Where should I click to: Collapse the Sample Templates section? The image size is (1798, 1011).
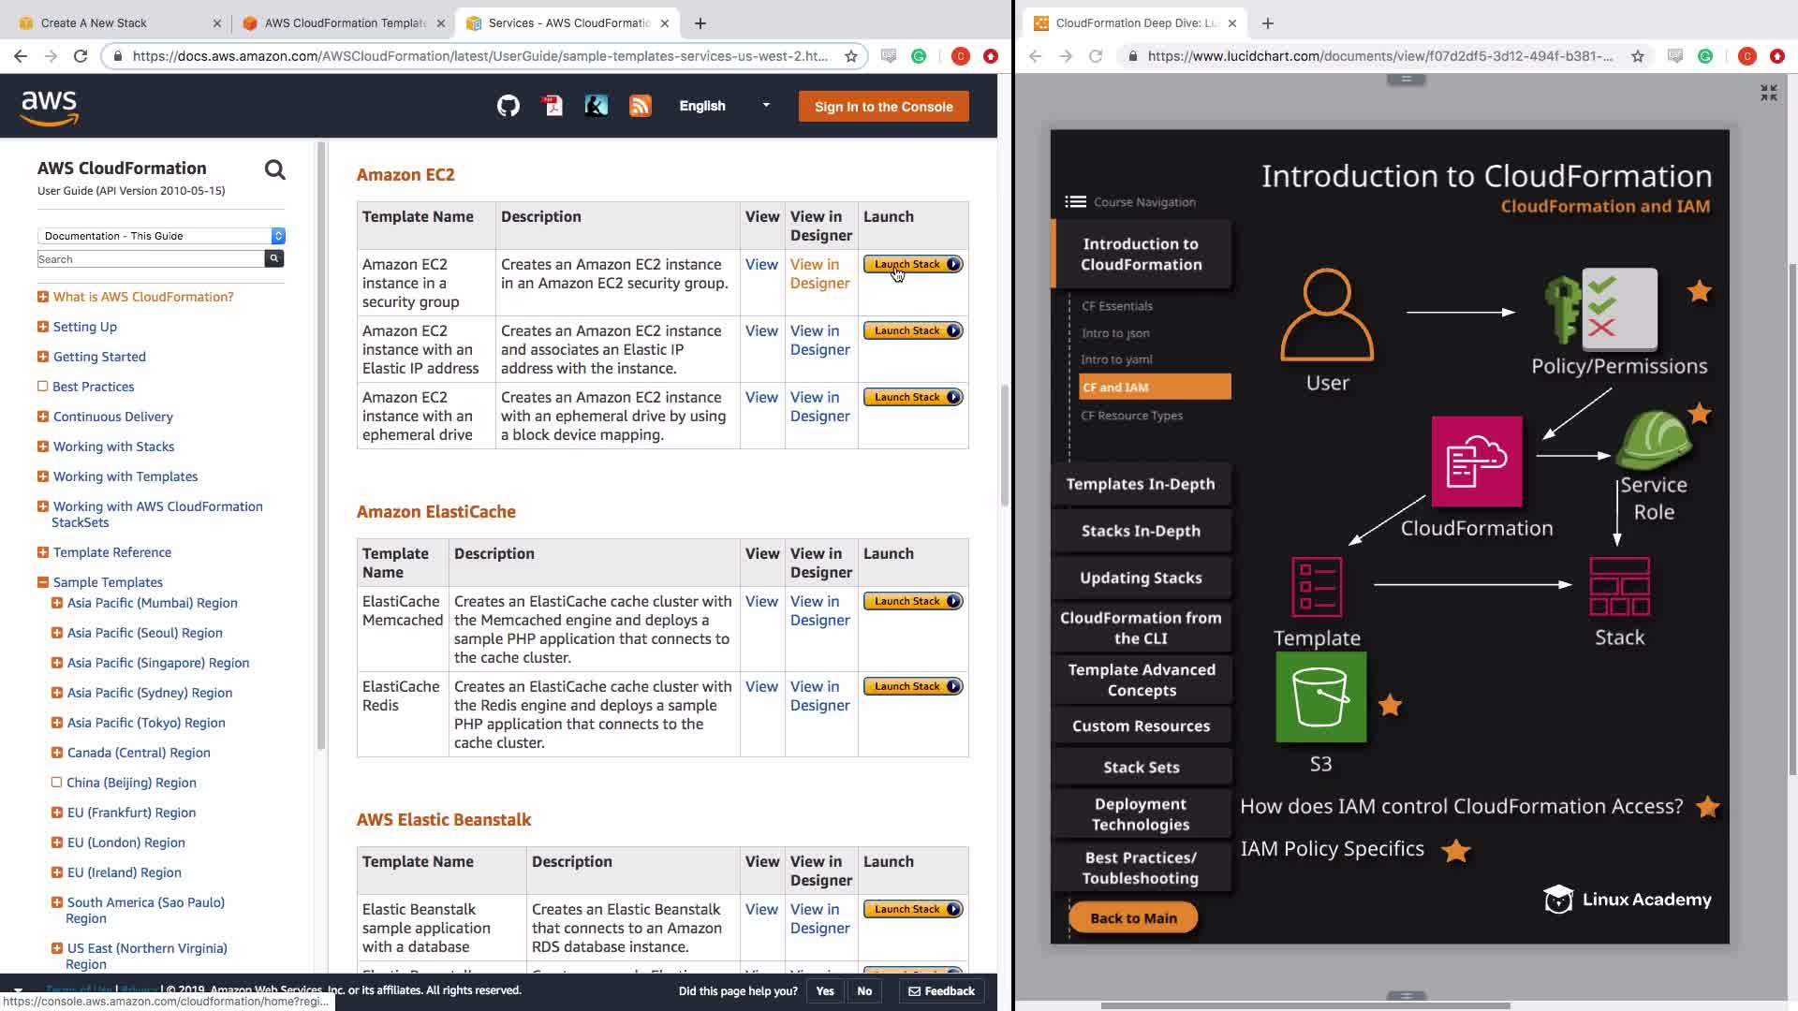tap(43, 582)
